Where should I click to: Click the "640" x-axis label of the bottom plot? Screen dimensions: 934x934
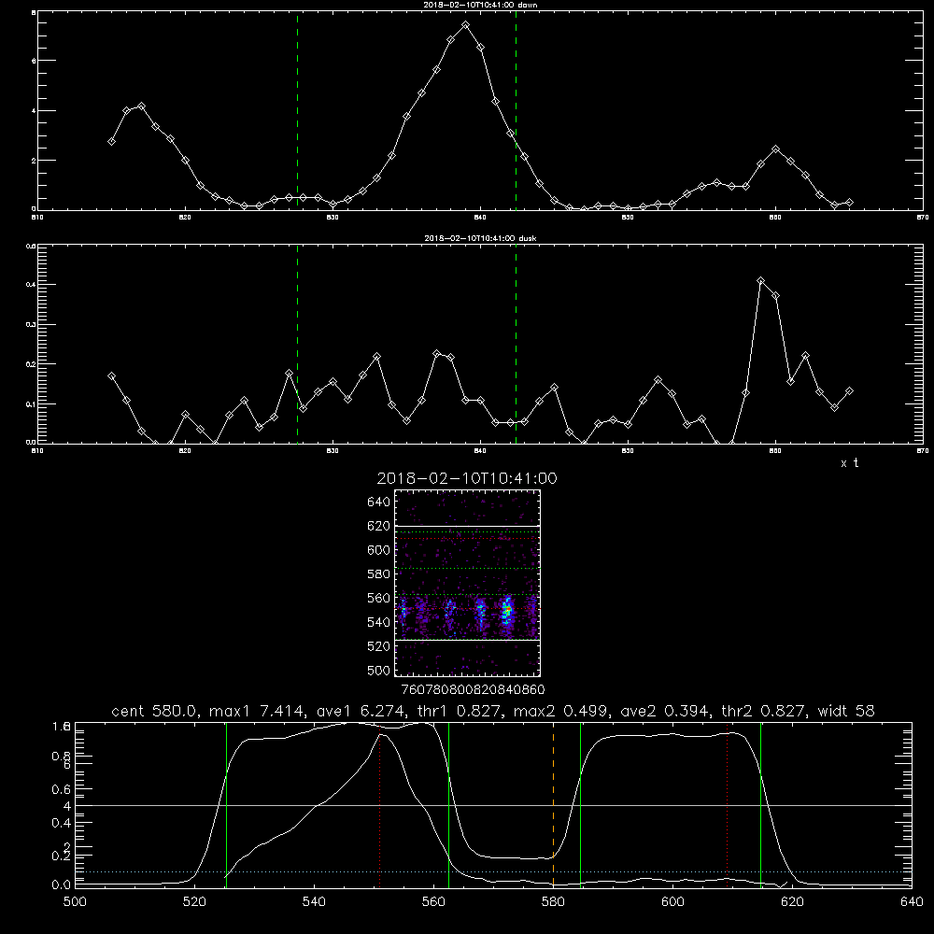coord(912,902)
